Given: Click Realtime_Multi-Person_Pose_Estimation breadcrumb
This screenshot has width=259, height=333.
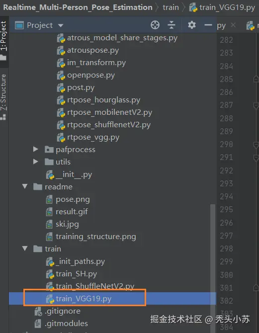Looking at the screenshot, I should click(78, 7).
